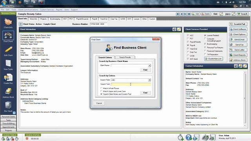251x141 pixels.
Task: Open the Bookkeeping tab
Action: pyautogui.click(x=55, y=19)
